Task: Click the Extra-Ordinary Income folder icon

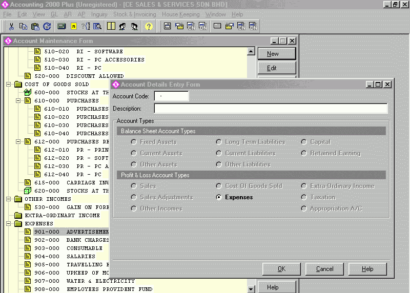Action: point(18,215)
